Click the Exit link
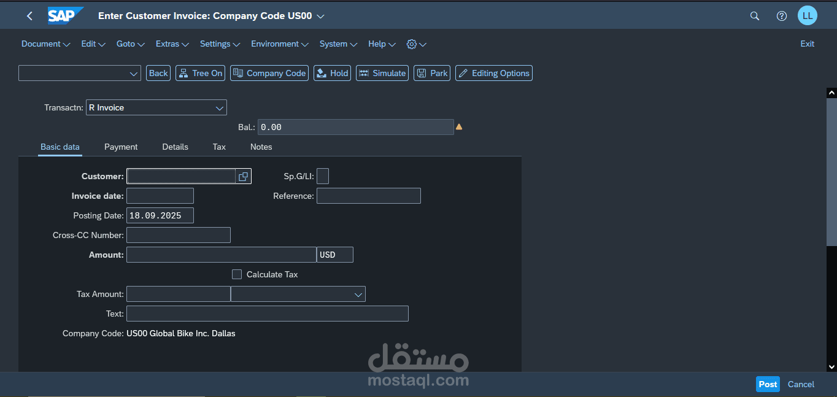Viewport: 837px width, 397px height. [x=808, y=44]
